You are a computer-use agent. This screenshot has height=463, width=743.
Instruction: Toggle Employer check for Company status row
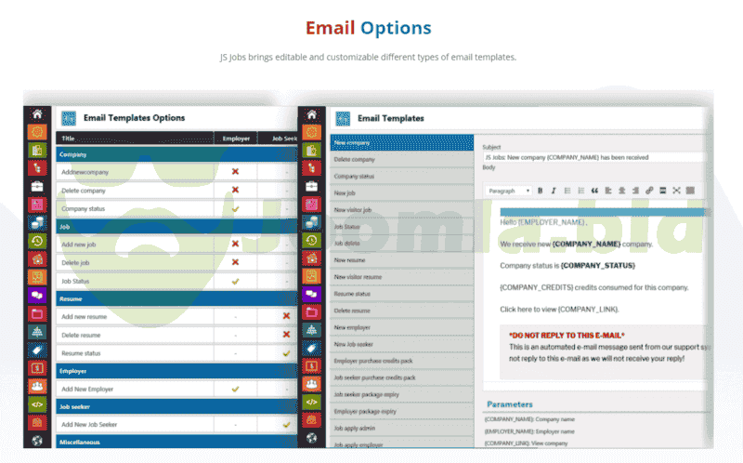tap(235, 208)
